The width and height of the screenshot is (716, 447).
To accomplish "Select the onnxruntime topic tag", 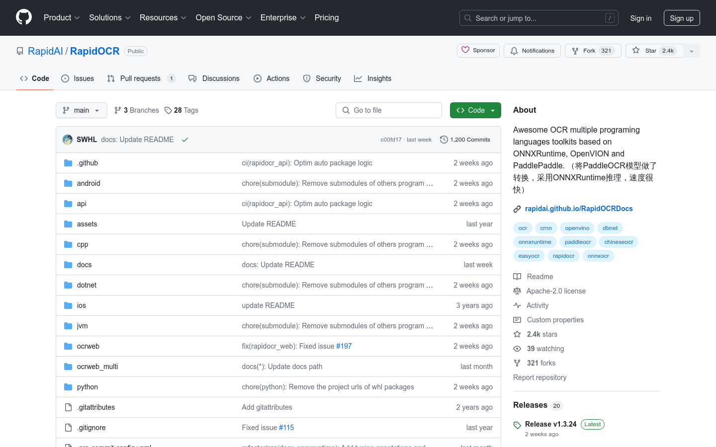I will point(535,242).
